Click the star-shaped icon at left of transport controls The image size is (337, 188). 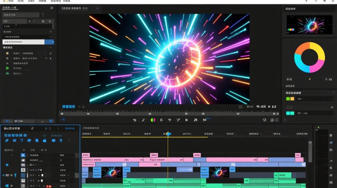[x=135, y=120]
